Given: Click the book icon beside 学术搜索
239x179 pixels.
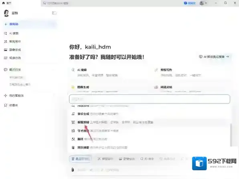Looking at the screenshot, I should coord(73,130).
